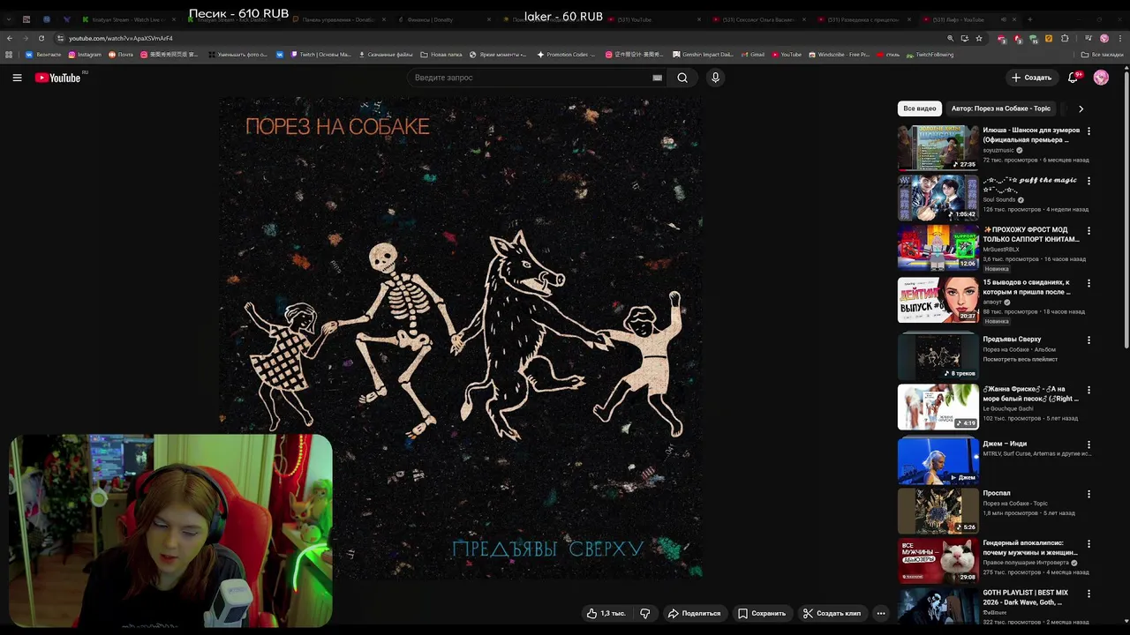Open TwitchFollowing bookmark
This screenshot has height=635, width=1130.
pos(930,55)
